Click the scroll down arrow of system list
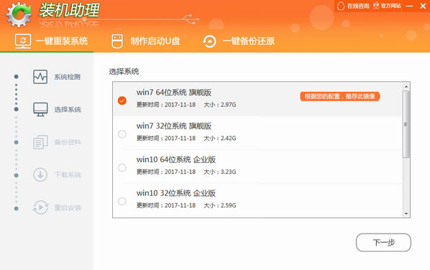 coord(406,213)
